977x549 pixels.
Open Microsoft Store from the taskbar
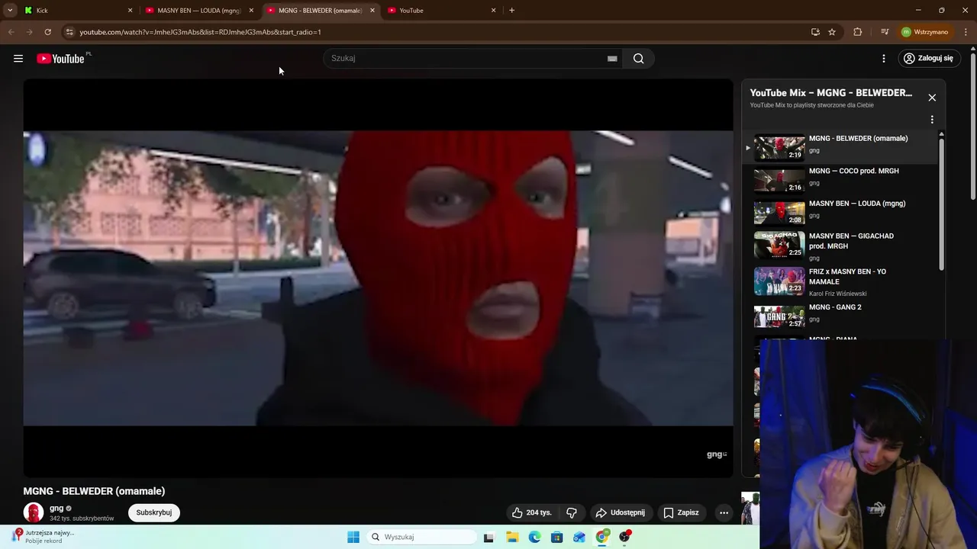pos(557,537)
